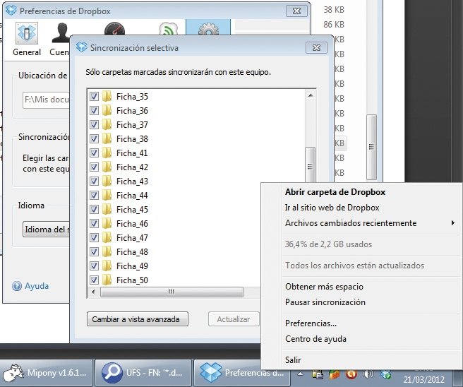
Task: Click the Ficha_48 folder icon
Action: click(x=107, y=251)
